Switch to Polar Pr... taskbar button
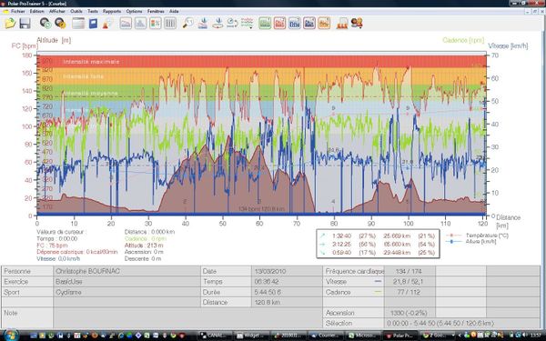Viewport: 546px width, 341px height. [400, 336]
